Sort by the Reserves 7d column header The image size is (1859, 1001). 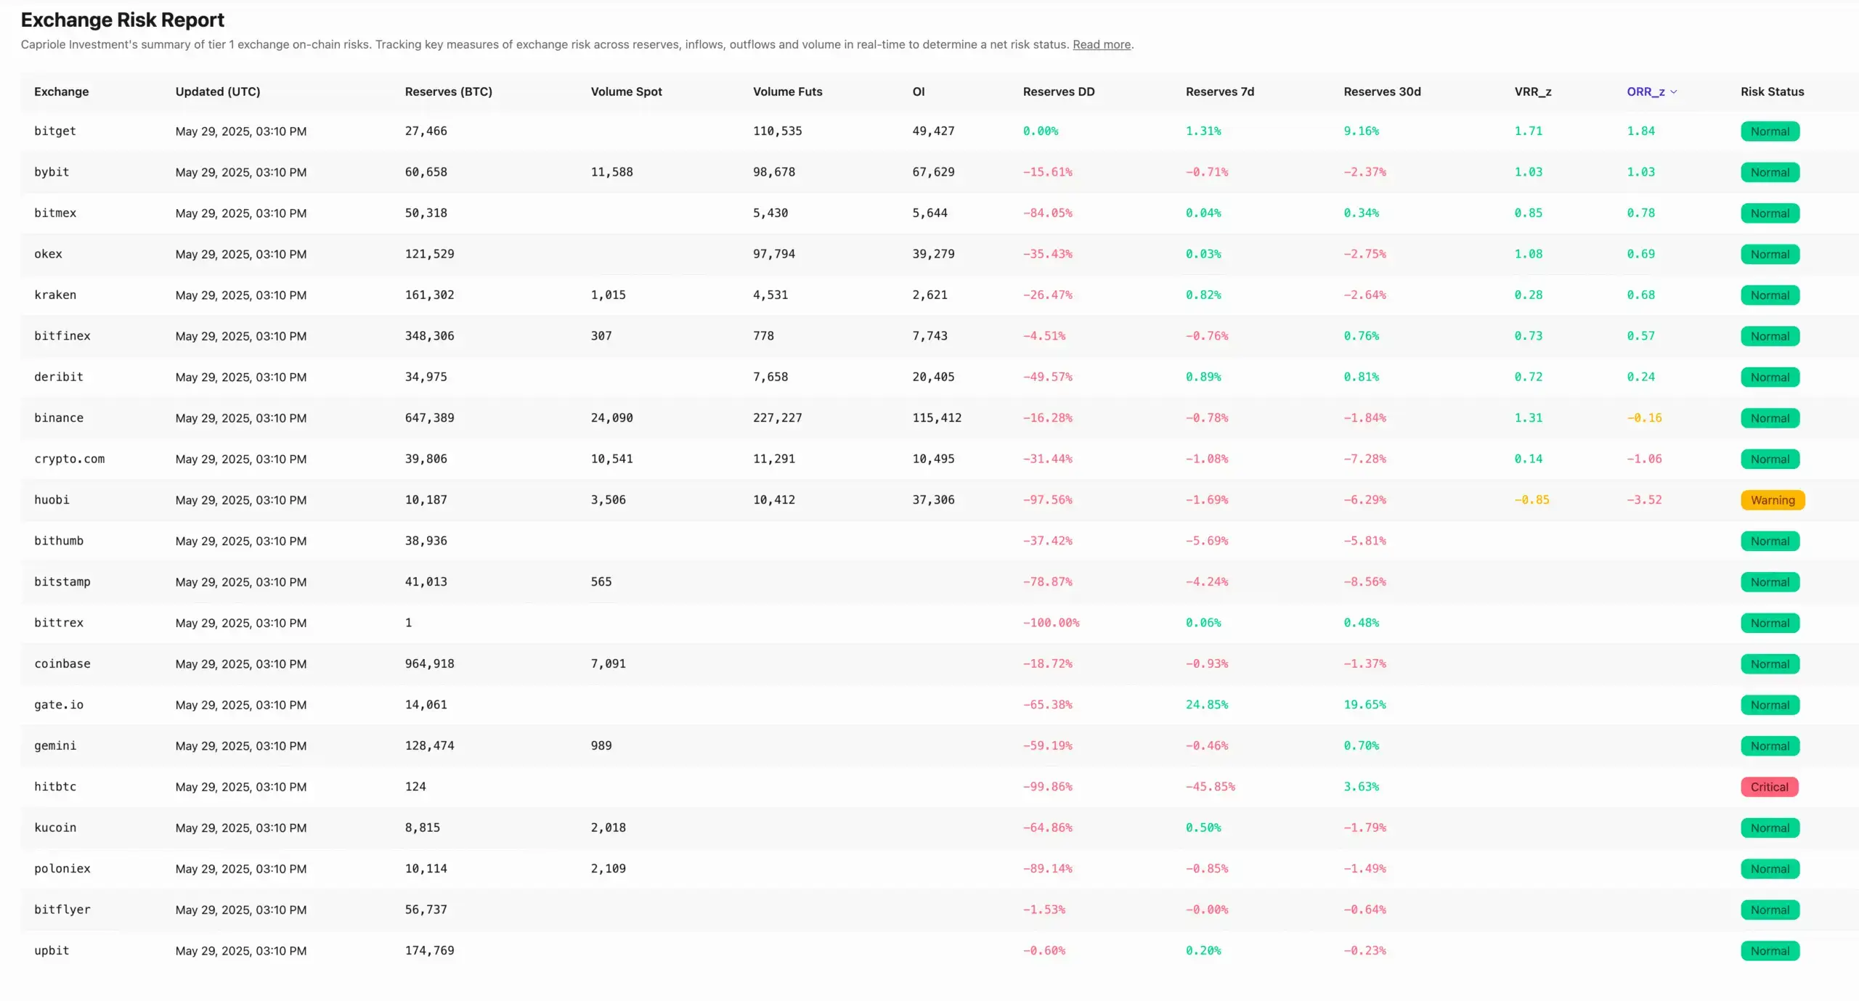(1220, 91)
